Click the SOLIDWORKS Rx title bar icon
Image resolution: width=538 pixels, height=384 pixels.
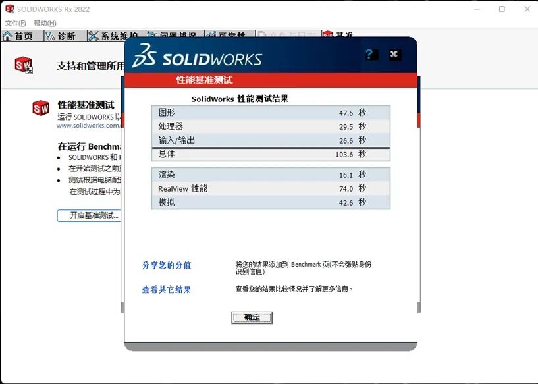[10, 9]
